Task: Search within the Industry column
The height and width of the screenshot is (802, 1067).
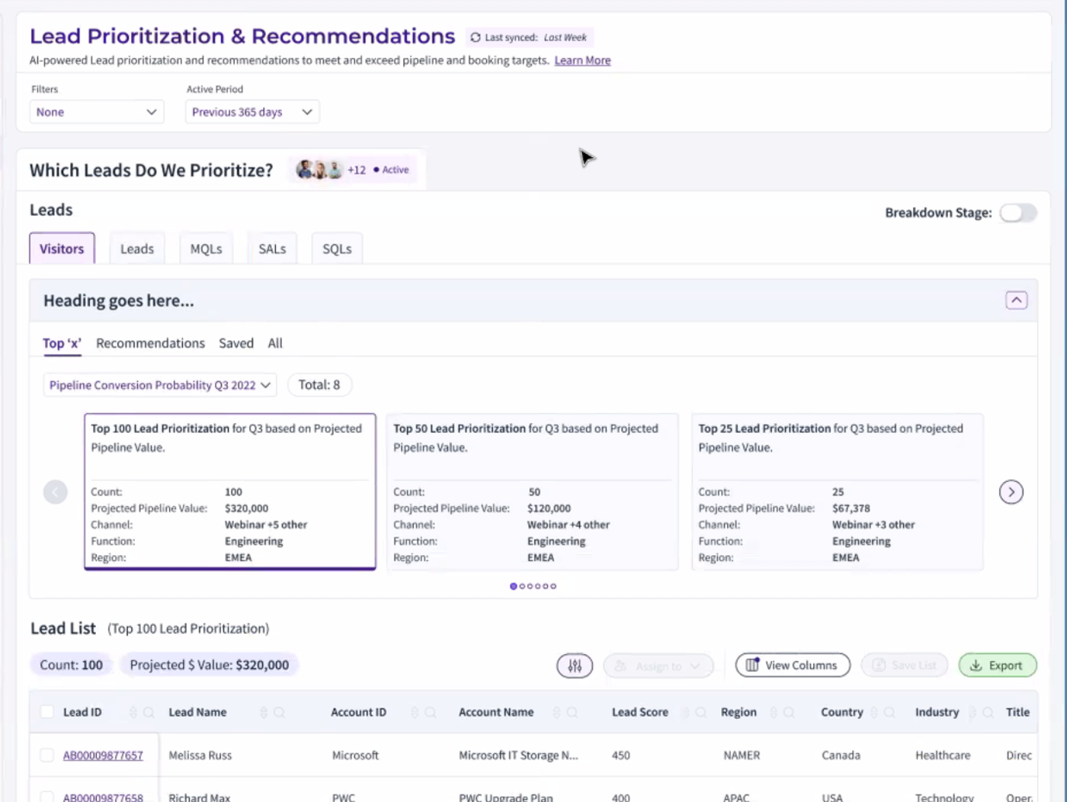Action: pos(988,712)
